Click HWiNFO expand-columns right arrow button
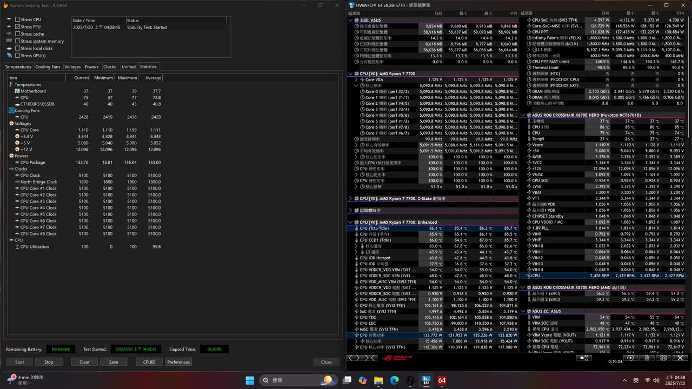The width and height of the screenshot is (692, 389). coord(370,358)
